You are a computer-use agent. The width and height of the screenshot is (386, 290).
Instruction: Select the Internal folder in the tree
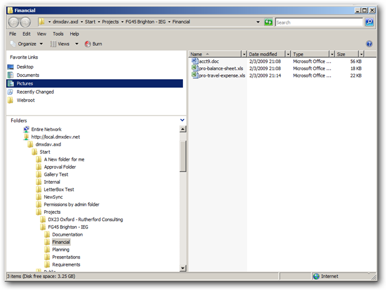pos(52,182)
